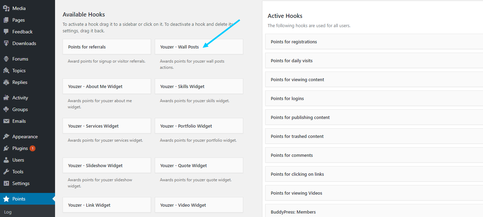Activate the Youzer - Quote Widget hook

199,165
